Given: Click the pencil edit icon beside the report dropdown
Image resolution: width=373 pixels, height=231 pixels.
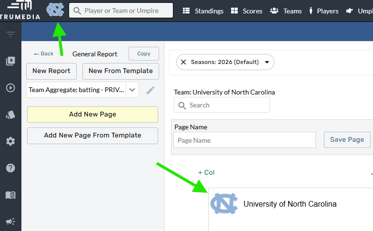Looking at the screenshot, I should pyautogui.click(x=151, y=90).
